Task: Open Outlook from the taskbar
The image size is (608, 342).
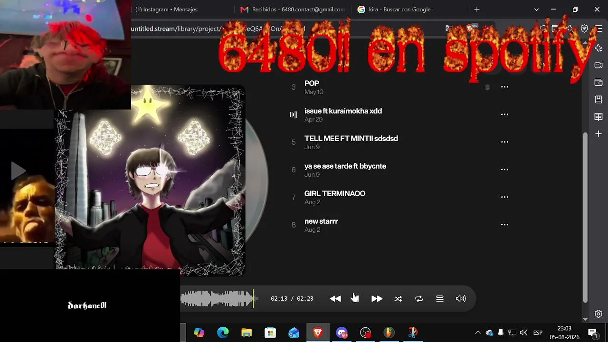Action: [294, 332]
